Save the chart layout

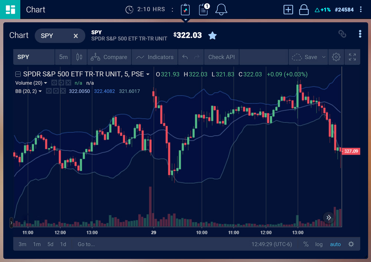point(305,57)
